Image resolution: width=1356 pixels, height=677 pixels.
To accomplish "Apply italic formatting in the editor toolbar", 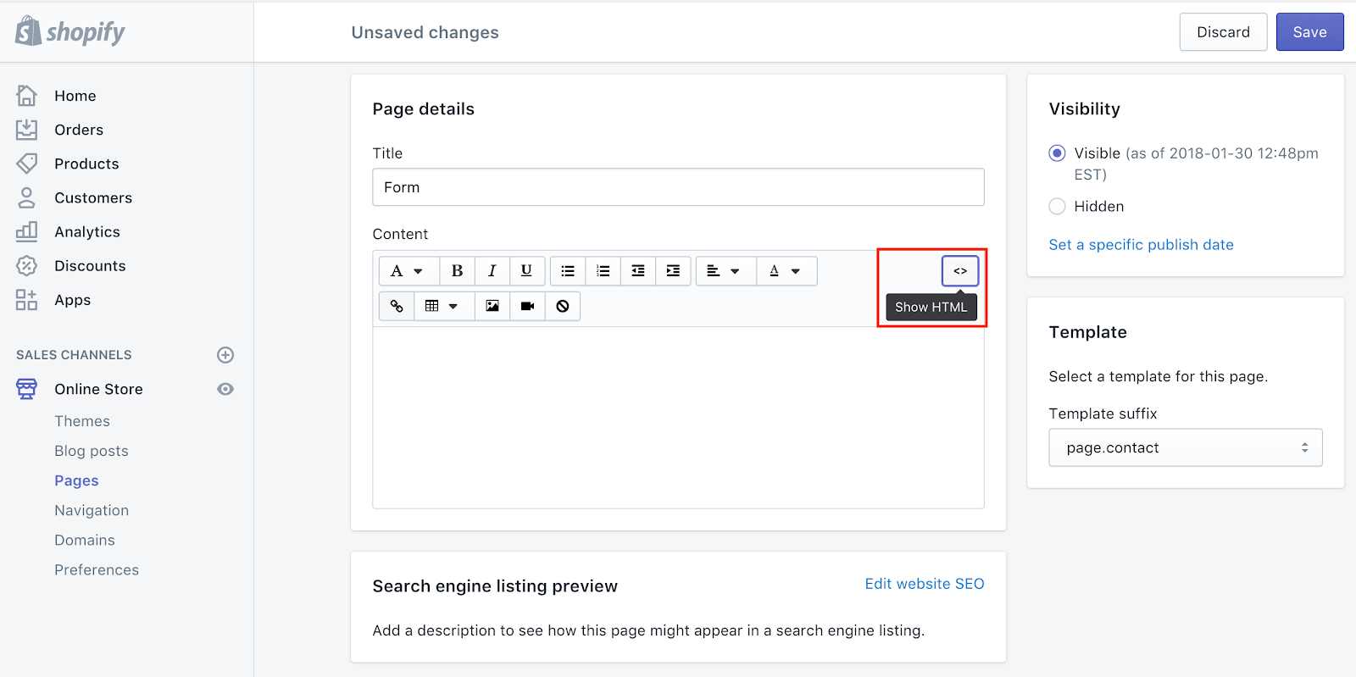I will tap(492, 271).
